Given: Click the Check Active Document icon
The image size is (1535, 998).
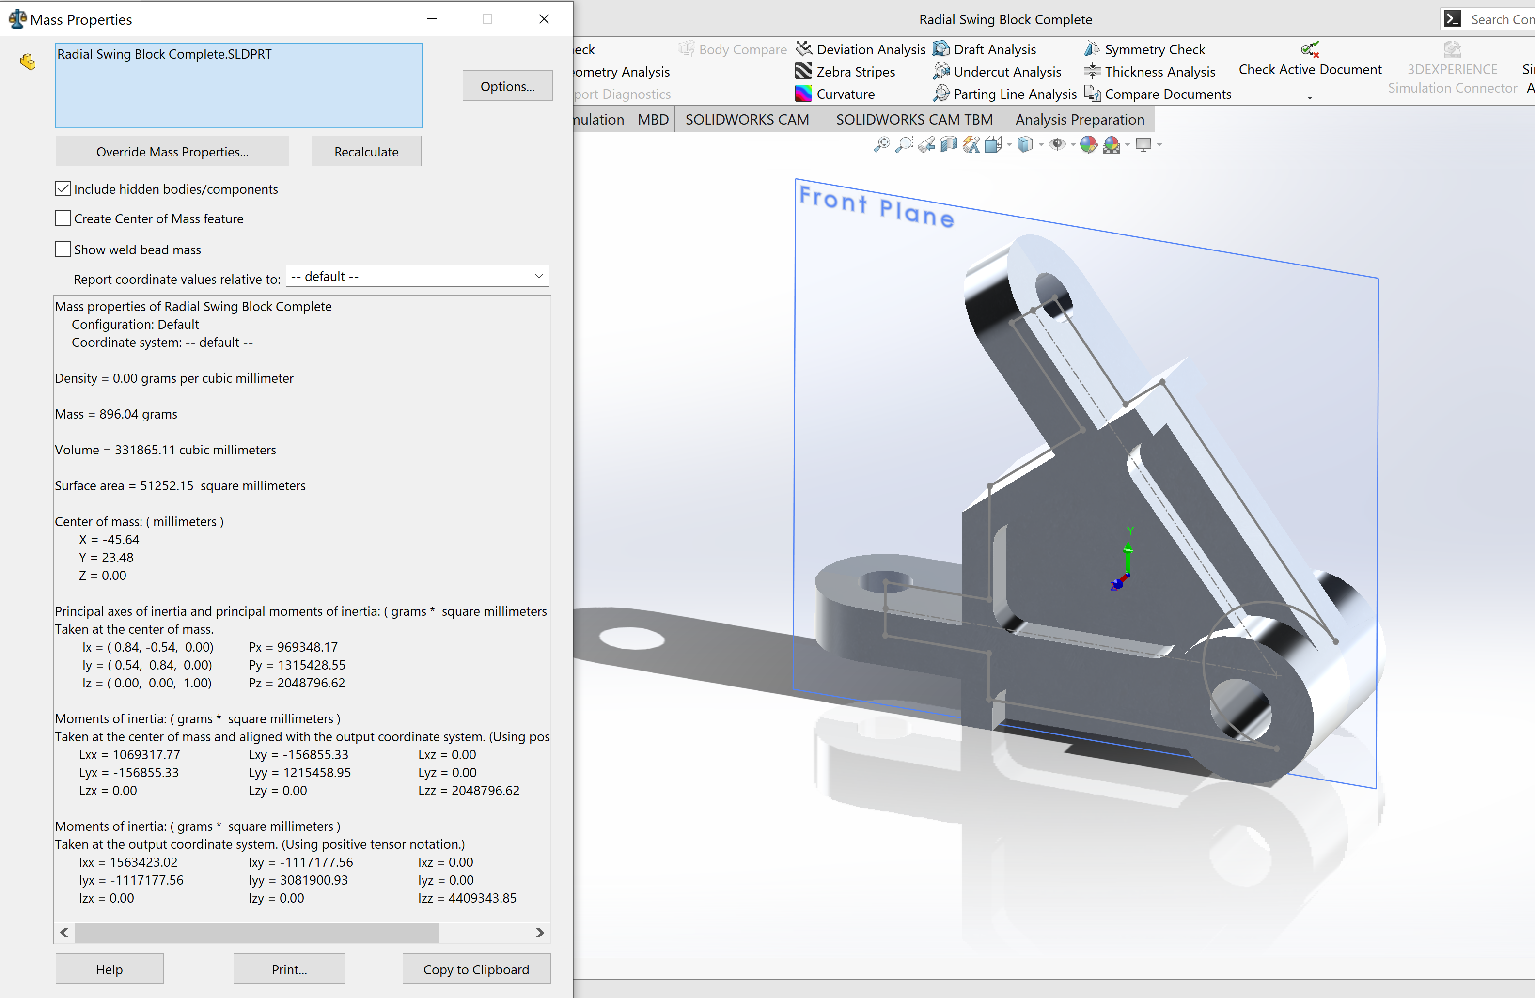Looking at the screenshot, I should (x=1309, y=49).
